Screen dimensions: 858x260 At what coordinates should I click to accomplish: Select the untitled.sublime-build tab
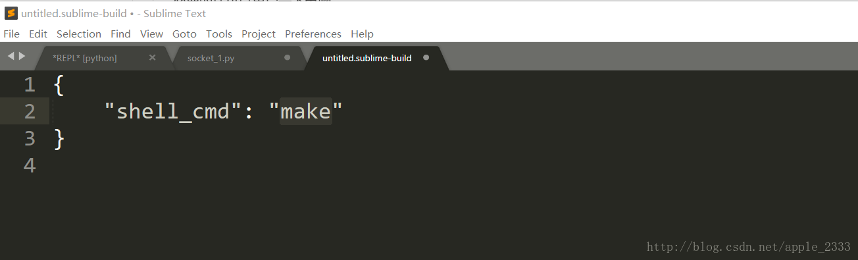(x=367, y=58)
